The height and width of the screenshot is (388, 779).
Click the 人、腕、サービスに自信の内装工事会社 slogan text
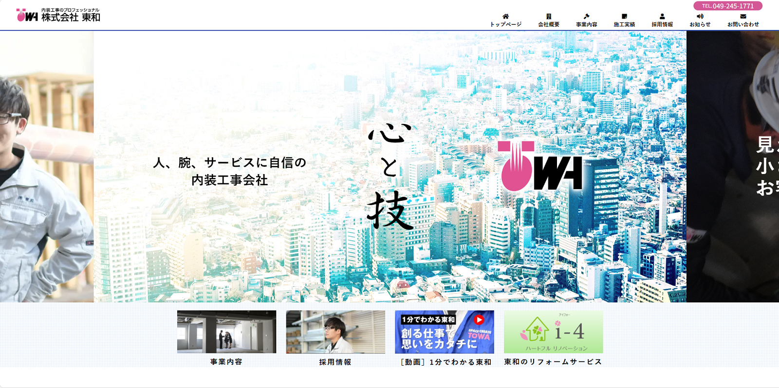click(230, 171)
